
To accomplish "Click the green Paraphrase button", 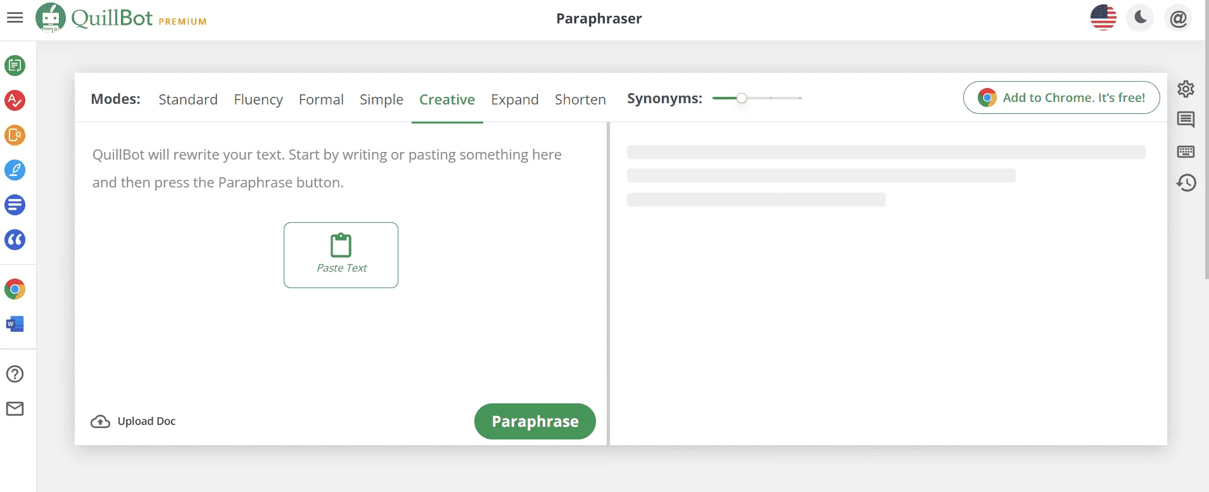I will coord(535,421).
